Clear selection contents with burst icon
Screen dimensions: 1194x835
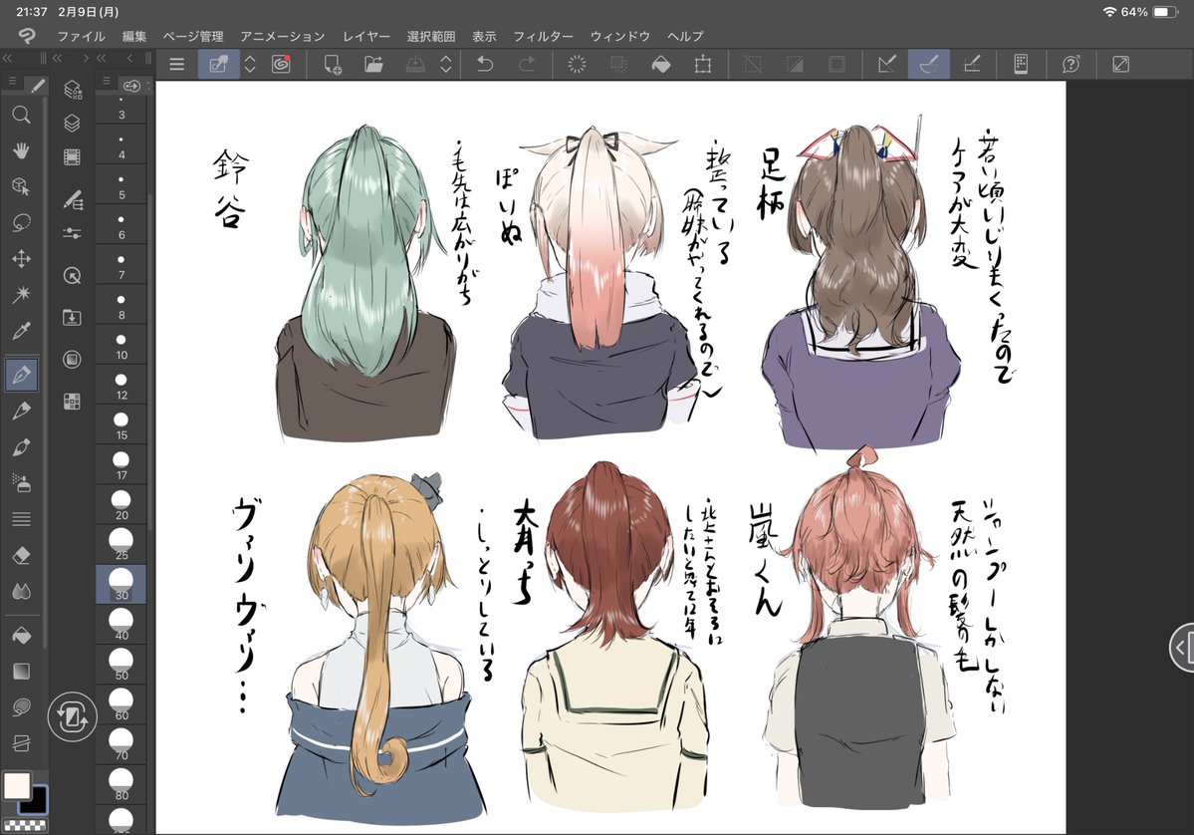click(x=578, y=65)
